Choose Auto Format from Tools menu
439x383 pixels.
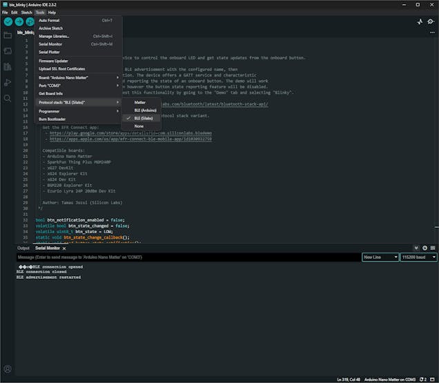(x=79, y=21)
